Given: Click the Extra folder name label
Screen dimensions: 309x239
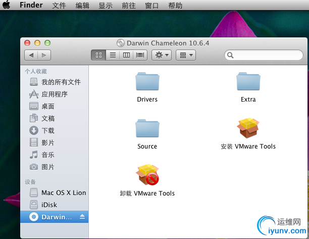Looking at the screenshot, I should click(x=248, y=100).
